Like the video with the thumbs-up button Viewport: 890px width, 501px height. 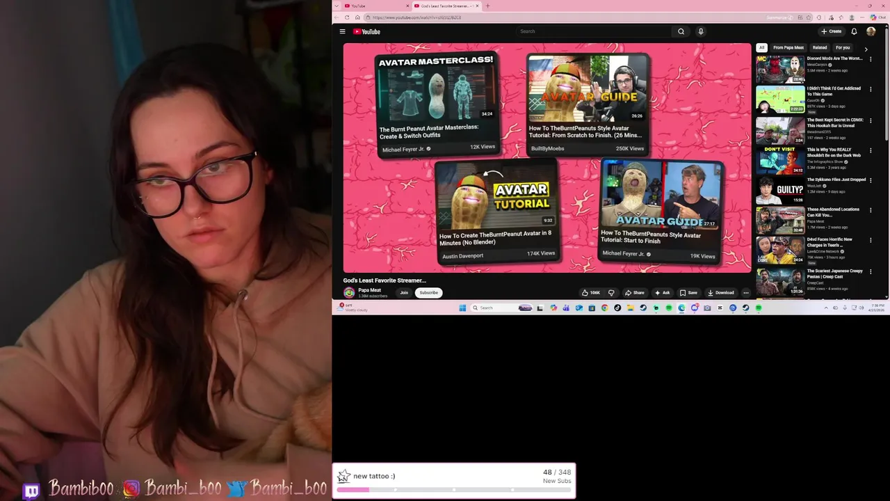click(591, 293)
